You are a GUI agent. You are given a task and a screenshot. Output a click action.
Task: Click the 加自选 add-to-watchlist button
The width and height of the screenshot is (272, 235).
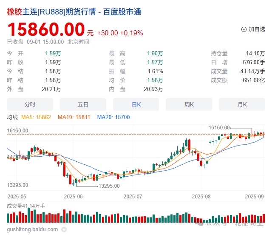coord(253,29)
